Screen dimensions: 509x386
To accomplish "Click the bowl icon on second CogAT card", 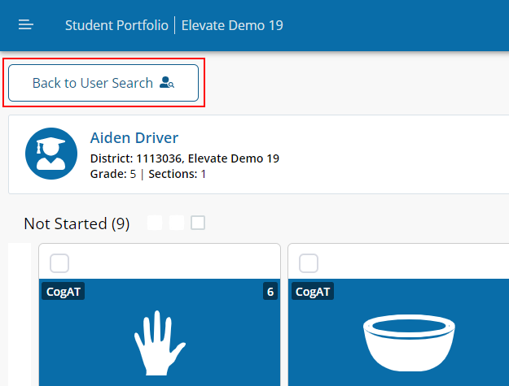I will (x=409, y=343).
